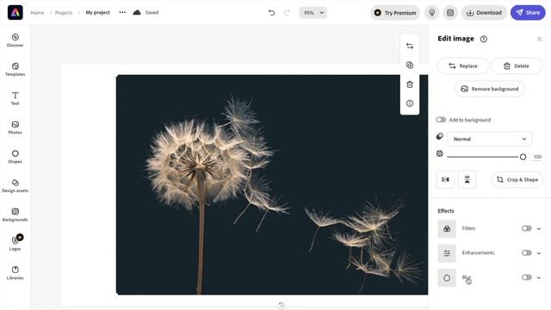The width and height of the screenshot is (551, 310).
Task: Click the Delete button
Action: (517, 66)
